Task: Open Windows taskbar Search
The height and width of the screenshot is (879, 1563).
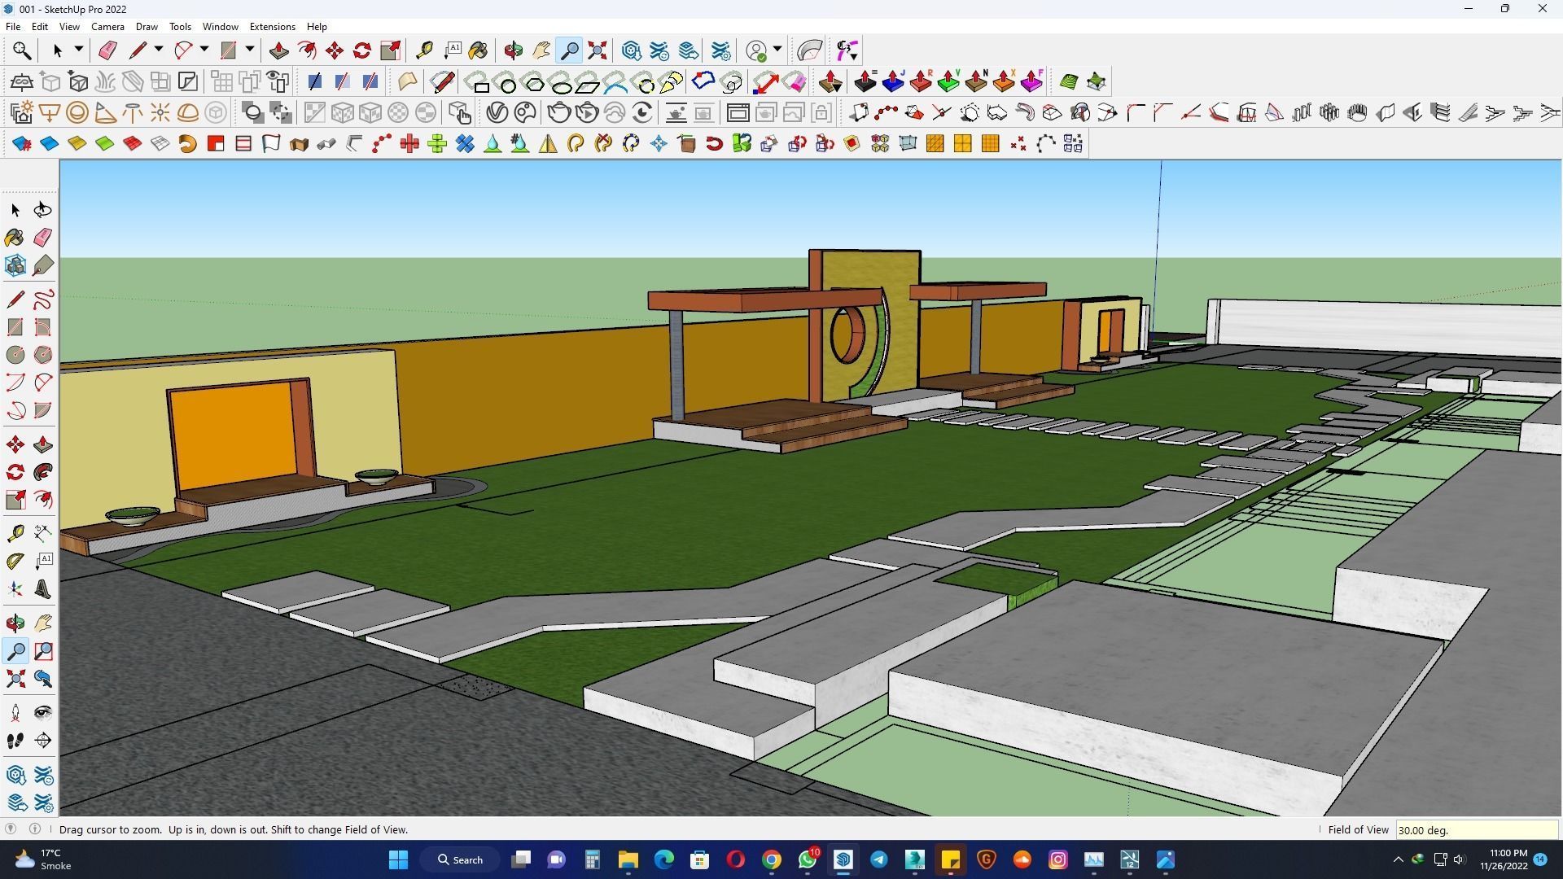Action: pyautogui.click(x=460, y=859)
